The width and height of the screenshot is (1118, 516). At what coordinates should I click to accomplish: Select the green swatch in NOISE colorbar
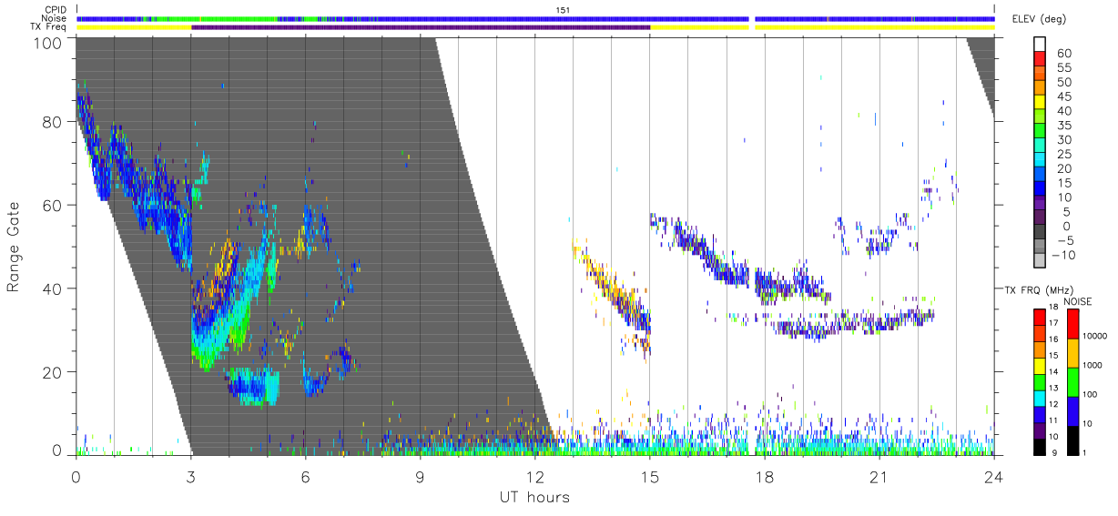(x=1073, y=381)
